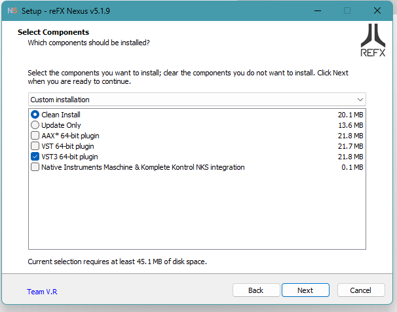Click the 'Select Components' heading
This screenshot has width=397, height=312.
(53, 32)
